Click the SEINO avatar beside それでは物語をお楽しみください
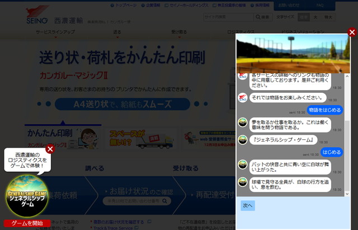The image size is (358, 230). click(x=243, y=98)
